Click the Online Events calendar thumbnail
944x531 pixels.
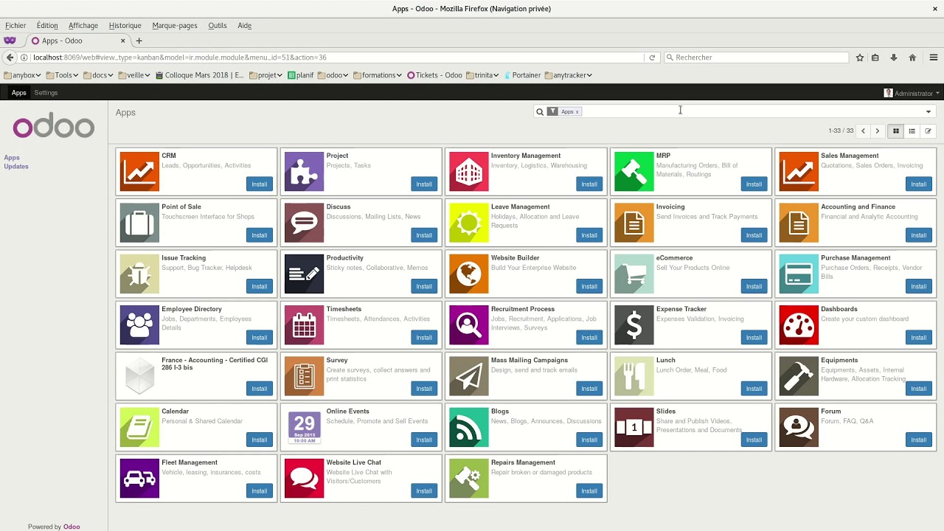[x=304, y=427]
